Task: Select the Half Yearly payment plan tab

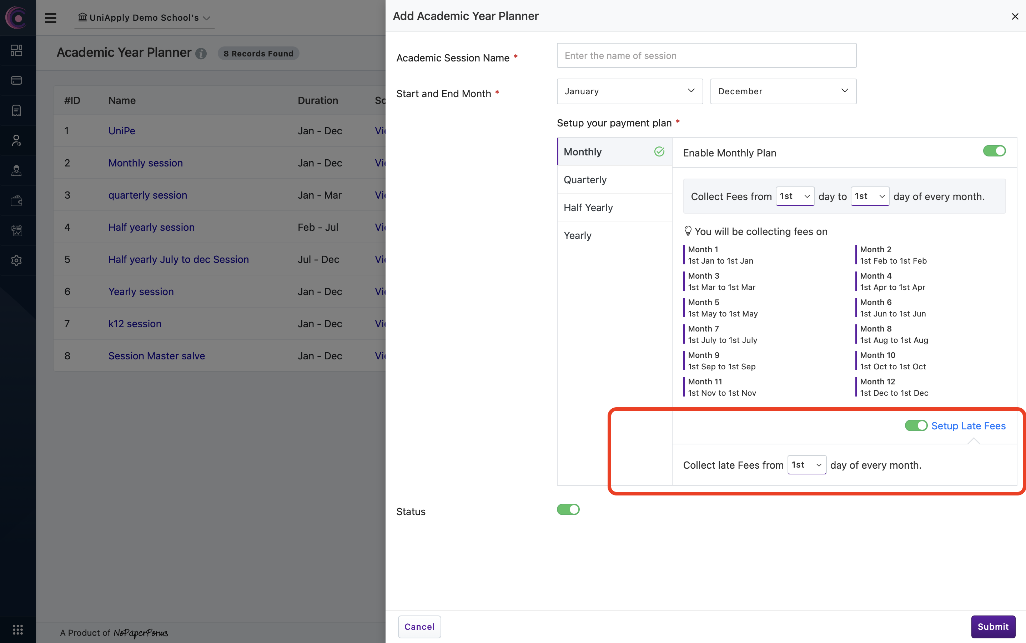Action: (x=614, y=208)
